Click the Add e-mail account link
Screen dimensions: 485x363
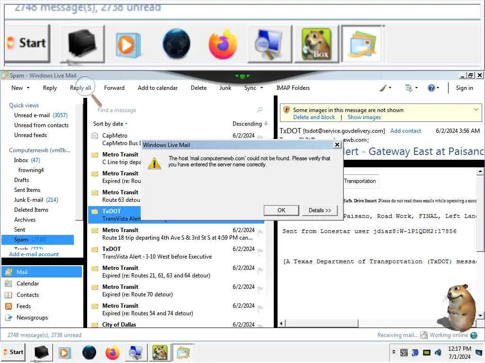coord(34,254)
